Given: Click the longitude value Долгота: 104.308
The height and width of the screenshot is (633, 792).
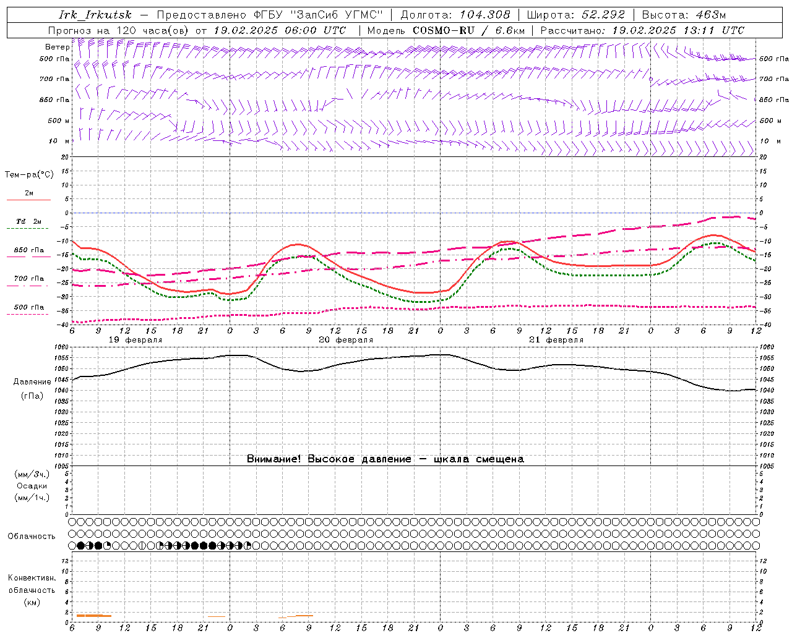Looking at the screenshot, I should tap(455, 15).
